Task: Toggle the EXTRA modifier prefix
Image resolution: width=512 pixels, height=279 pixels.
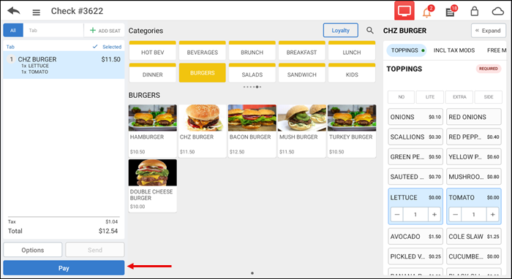Action: point(459,97)
